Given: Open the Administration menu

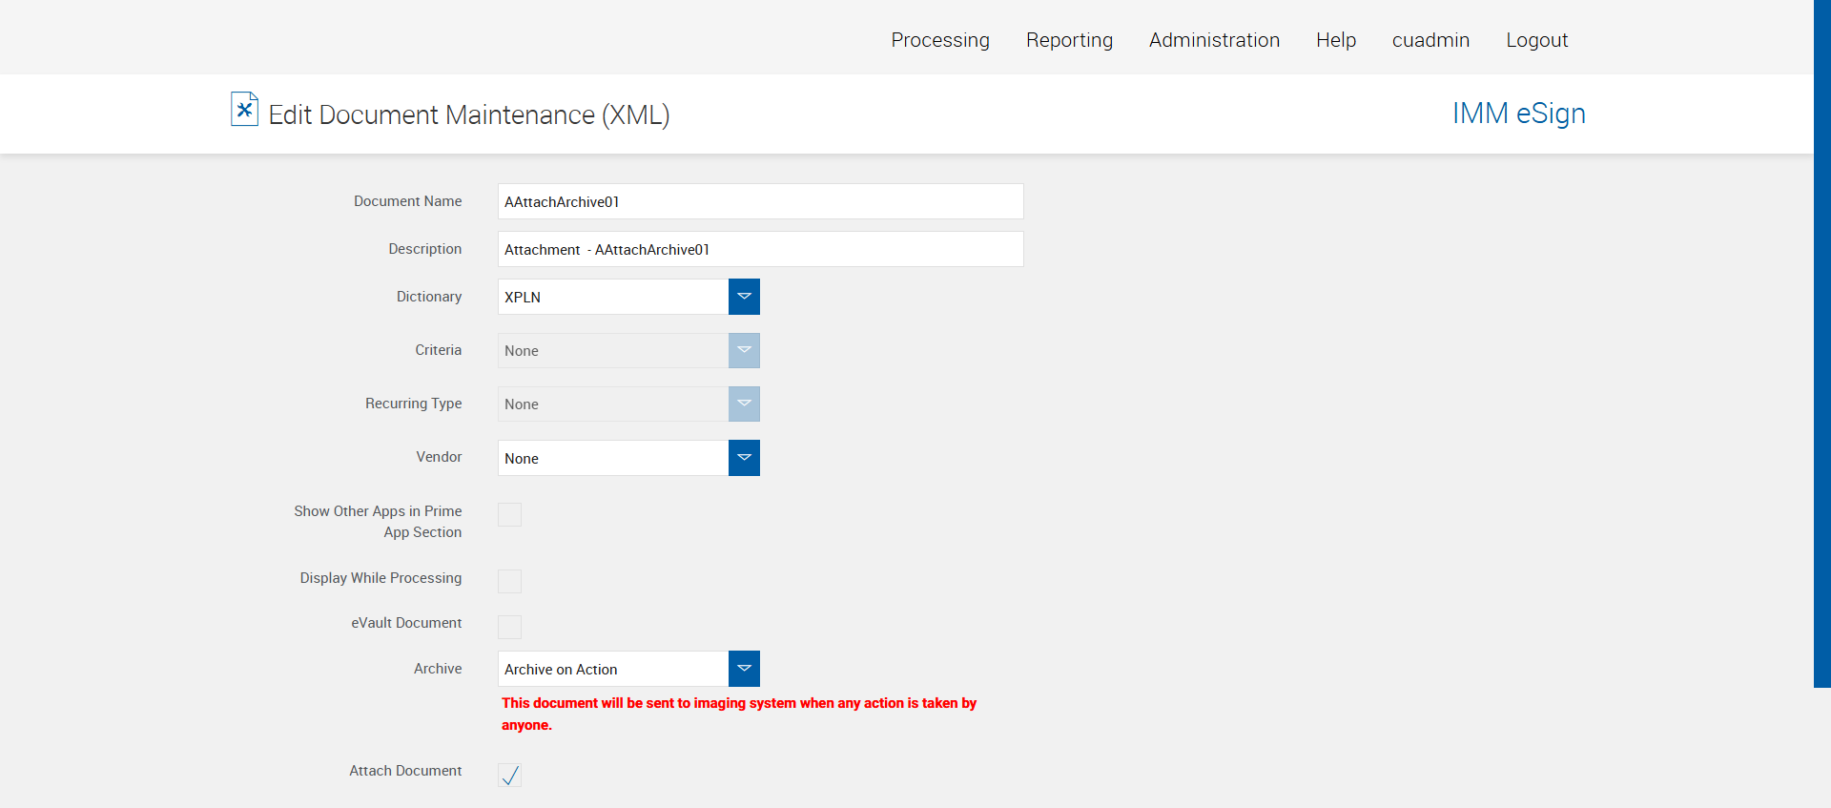Looking at the screenshot, I should tap(1214, 40).
